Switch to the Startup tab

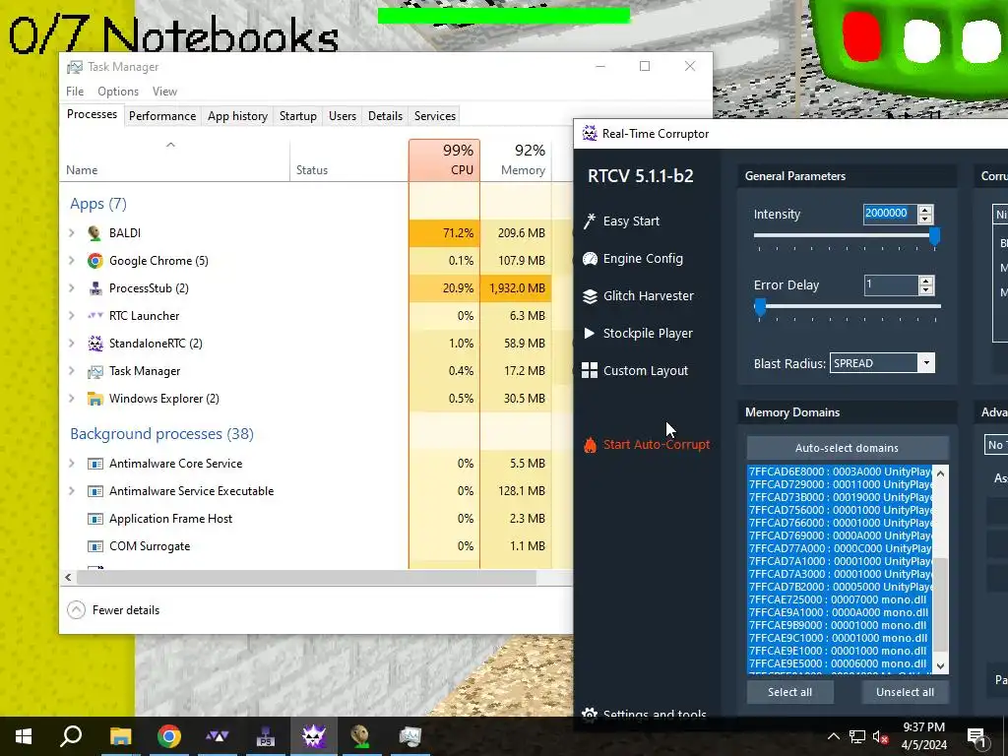[297, 116]
